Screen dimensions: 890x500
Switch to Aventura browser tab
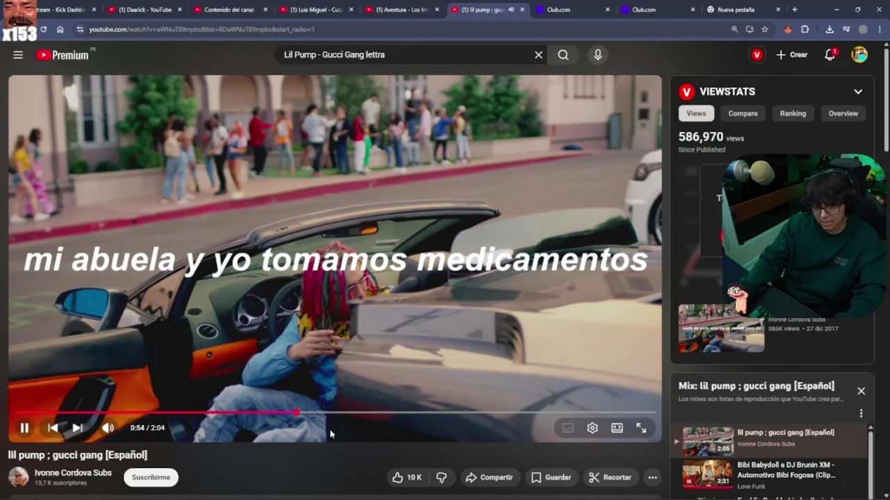(x=400, y=10)
